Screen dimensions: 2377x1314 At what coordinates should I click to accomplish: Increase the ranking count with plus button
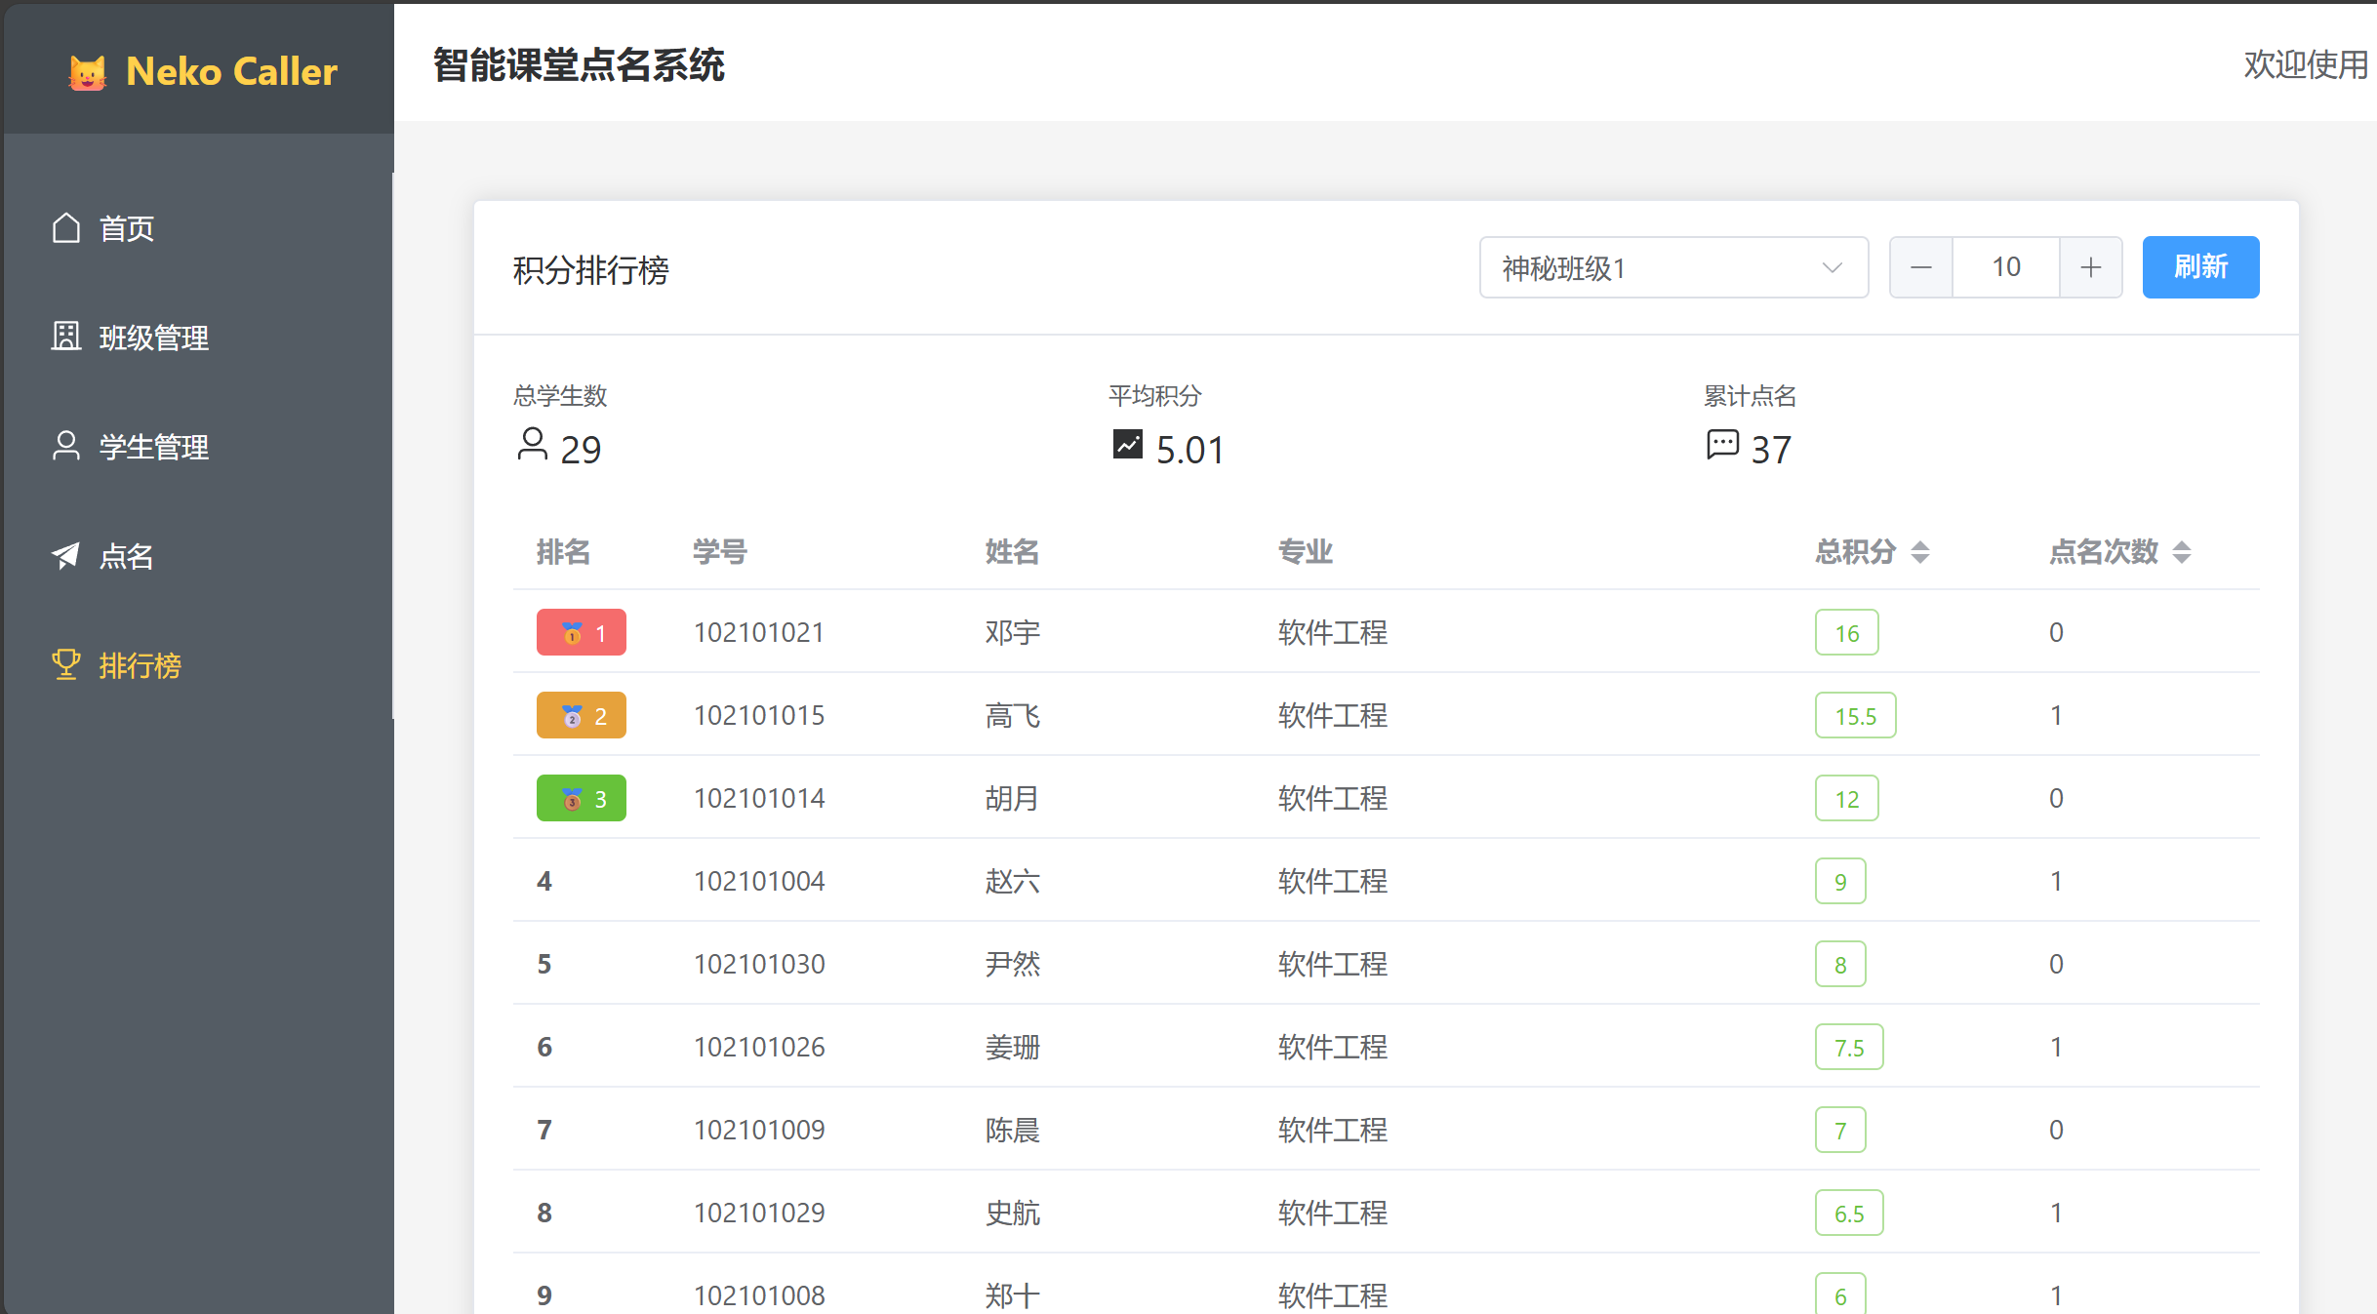[2090, 267]
